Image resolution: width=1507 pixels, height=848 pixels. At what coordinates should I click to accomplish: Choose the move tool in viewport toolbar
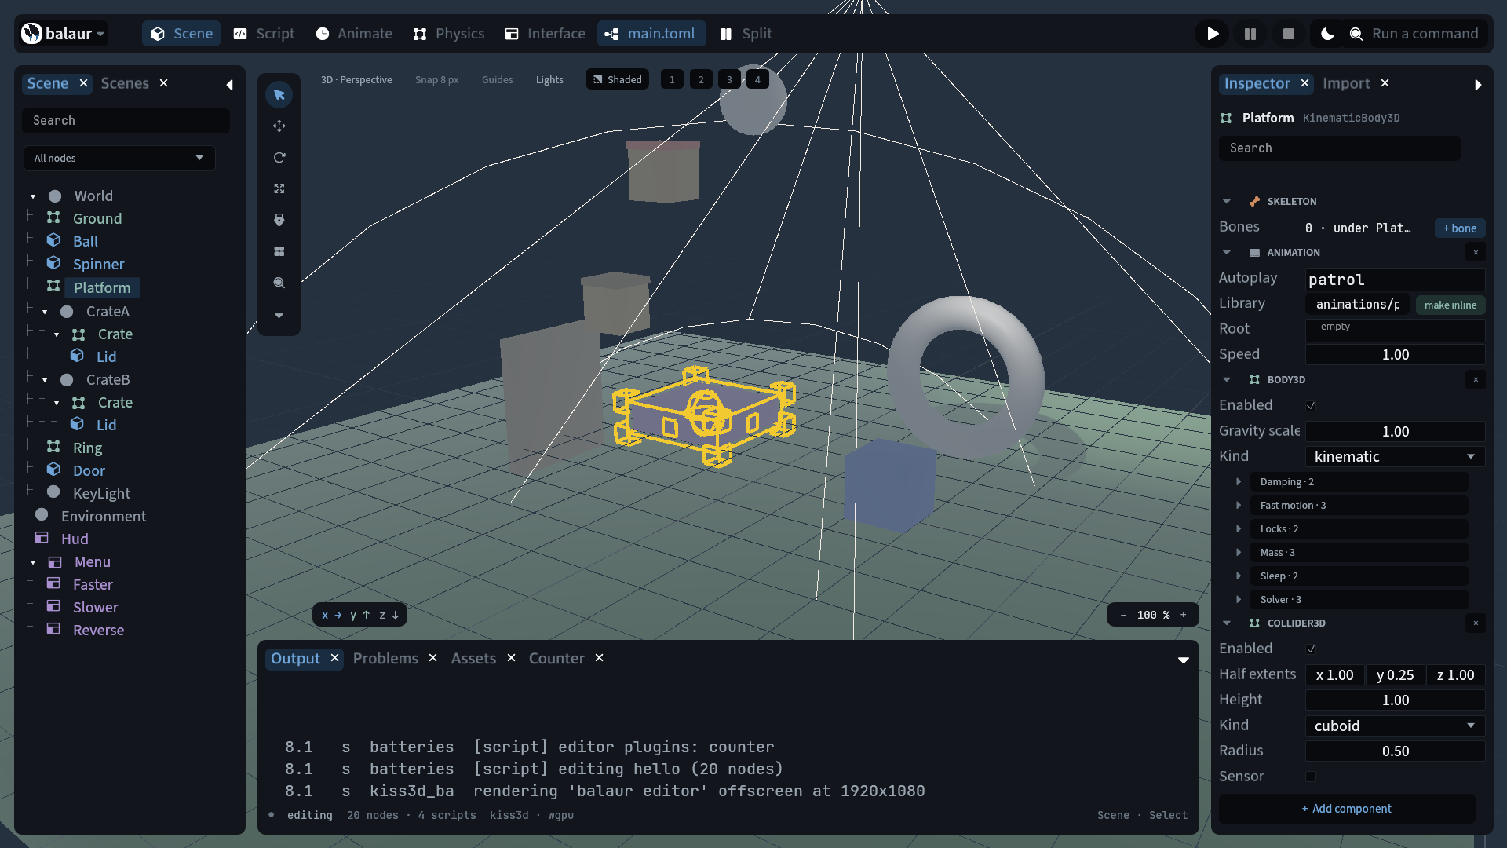(x=279, y=126)
